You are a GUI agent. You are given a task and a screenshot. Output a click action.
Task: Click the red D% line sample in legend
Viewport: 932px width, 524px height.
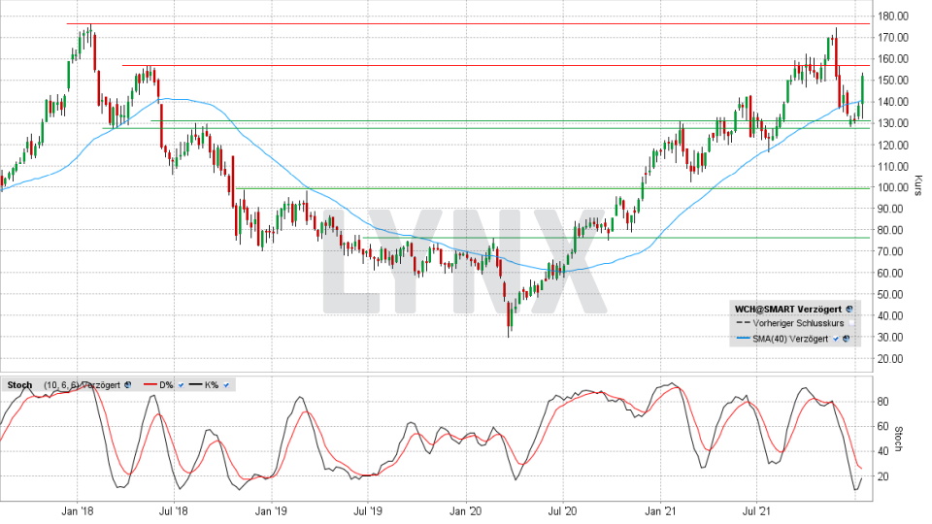pyautogui.click(x=150, y=385)
